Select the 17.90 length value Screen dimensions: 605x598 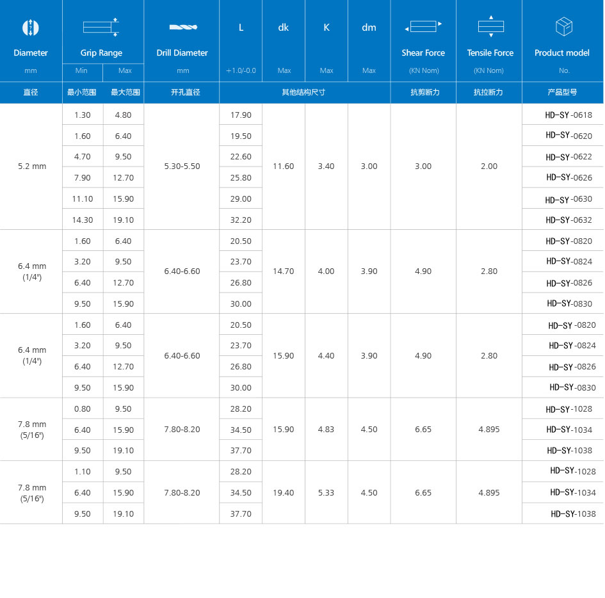(x=241, y=115)
